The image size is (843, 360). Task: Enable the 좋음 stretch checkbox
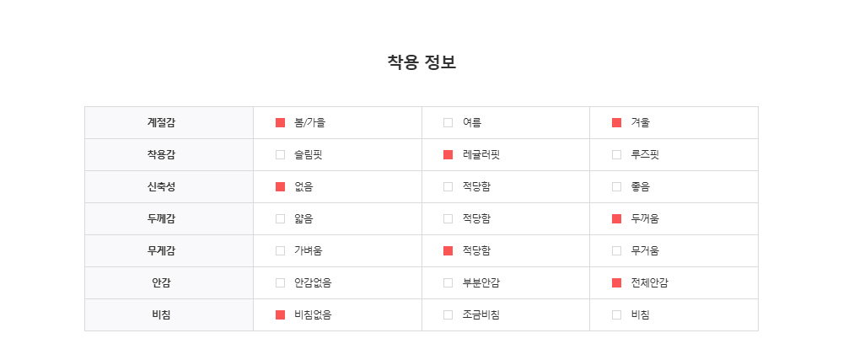pyautogui.click(x=616, y=187)
